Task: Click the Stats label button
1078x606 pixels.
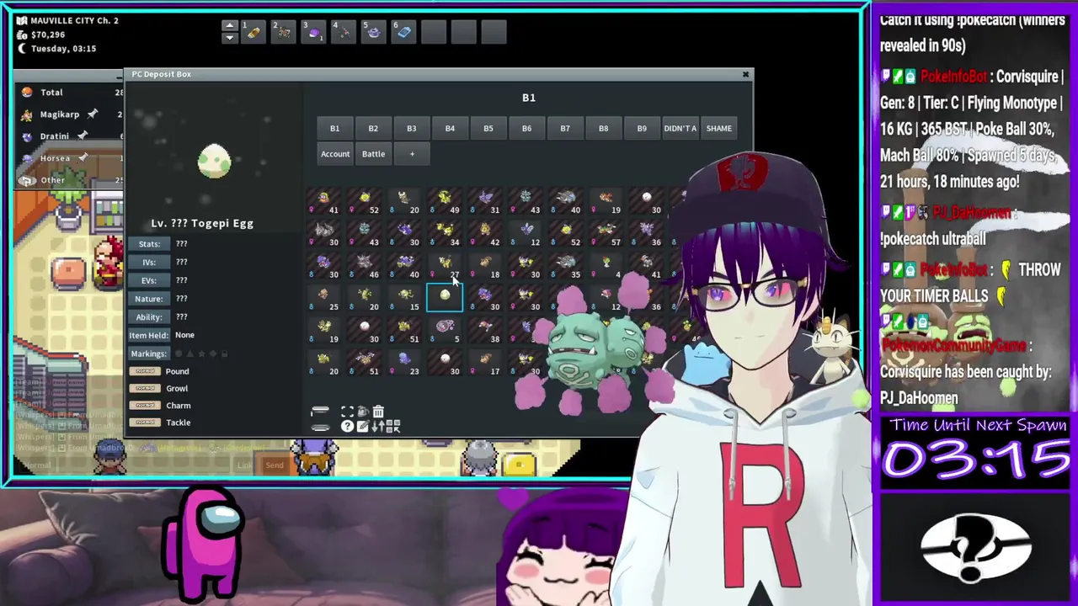Action: (x=149, y=244)
